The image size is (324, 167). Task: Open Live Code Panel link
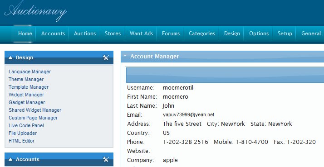click(x=26, y=125)
